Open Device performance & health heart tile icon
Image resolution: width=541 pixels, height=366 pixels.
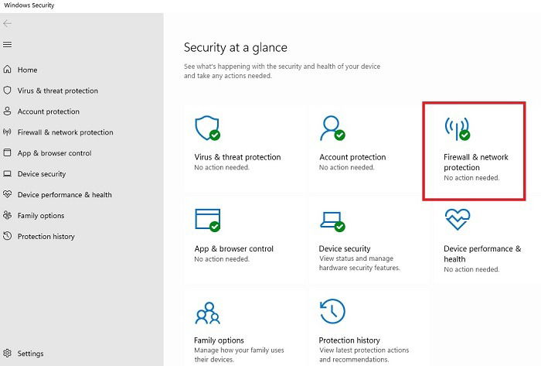point(458,219)
